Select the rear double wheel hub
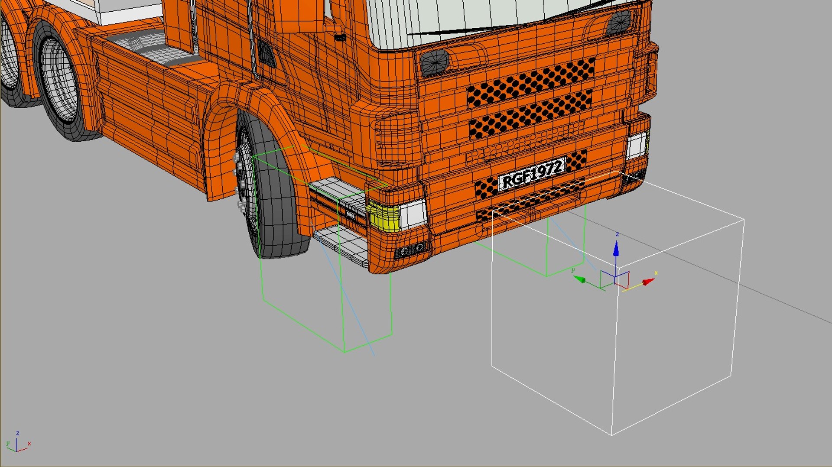Viewport: 832px width, 467px height. click(x=60, y=80)
